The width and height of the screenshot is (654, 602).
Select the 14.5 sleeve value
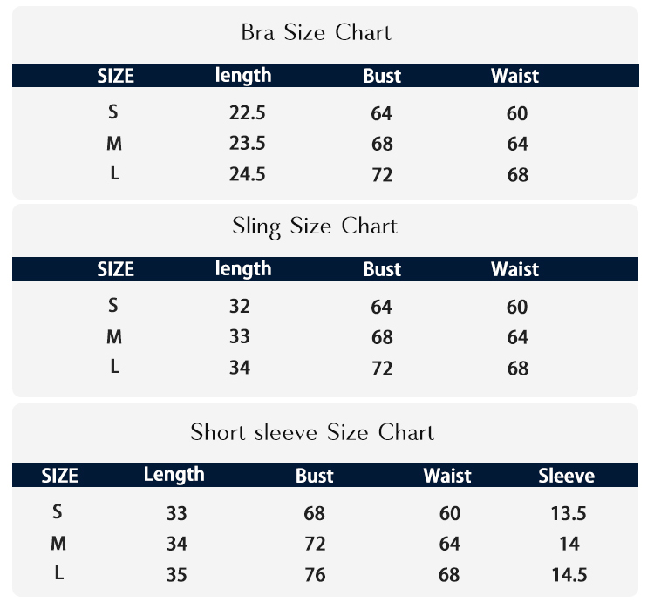569,575
